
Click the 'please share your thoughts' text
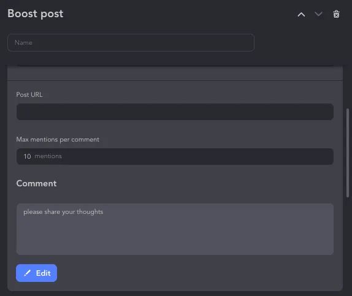tap(63, 212)
